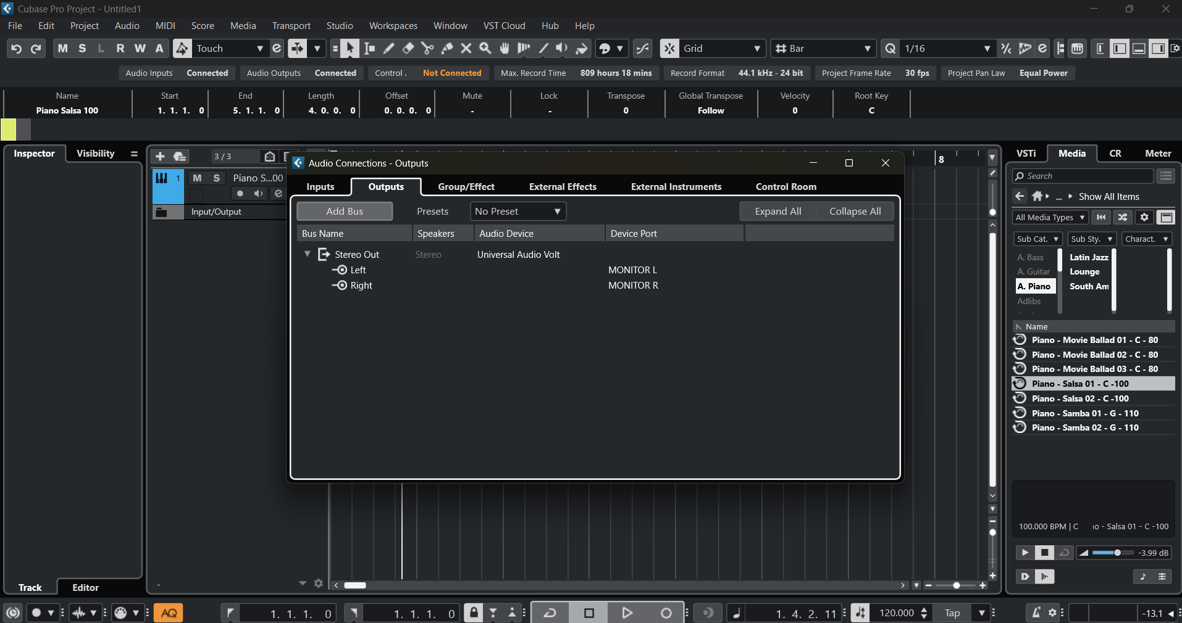This screenshot has width=1182, height=623.
Task: Switch to the Inputs tab
Action: pos(321,187)
